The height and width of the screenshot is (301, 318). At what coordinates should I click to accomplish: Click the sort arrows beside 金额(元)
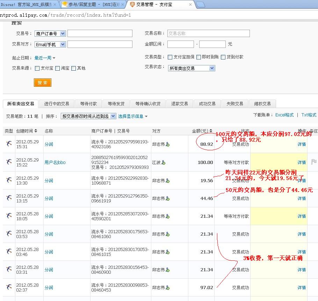[x=211, y=131]
